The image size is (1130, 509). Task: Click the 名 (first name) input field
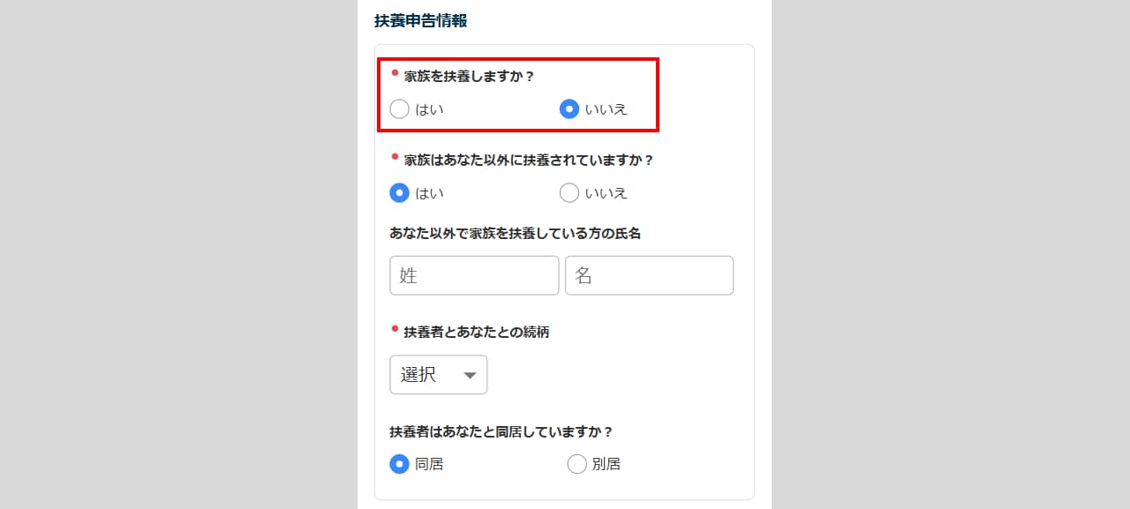click(x=649, y=275)
